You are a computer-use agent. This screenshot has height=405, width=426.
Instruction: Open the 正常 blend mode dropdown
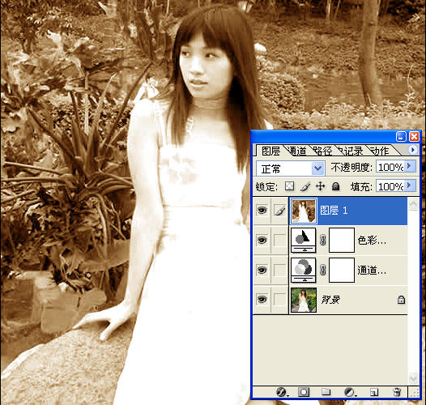point(291,168)
